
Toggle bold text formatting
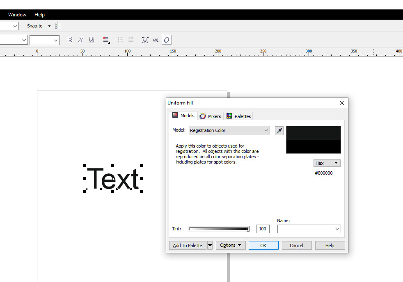[70, 40]
